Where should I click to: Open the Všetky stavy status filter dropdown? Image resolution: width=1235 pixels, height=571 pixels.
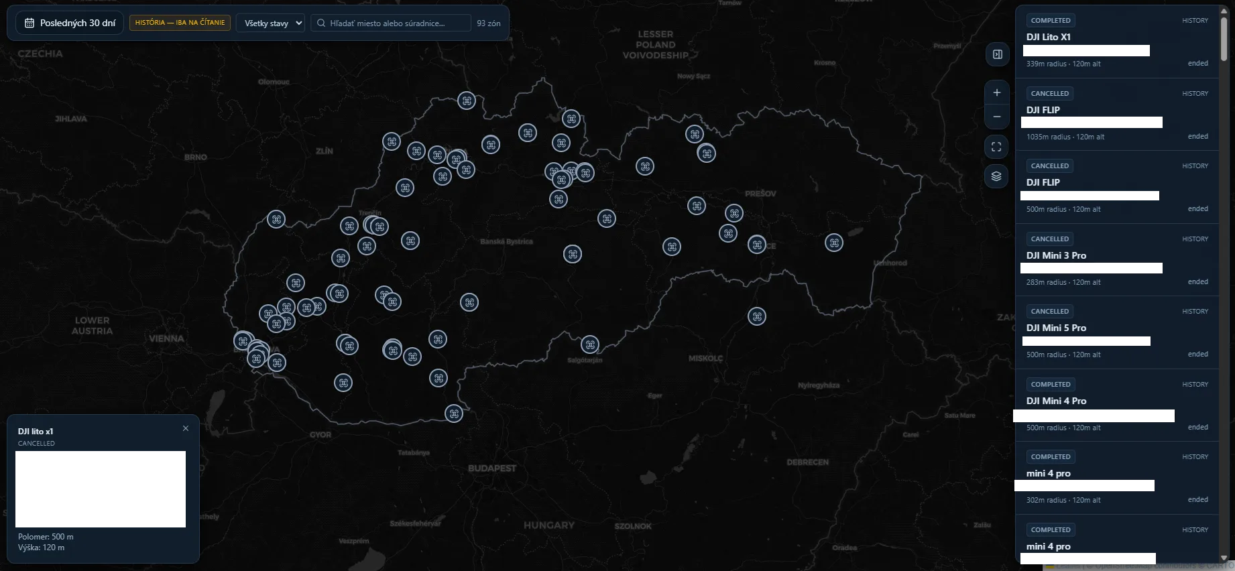pos(270,23)
